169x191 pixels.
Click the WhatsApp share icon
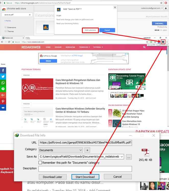click(3, 83)
